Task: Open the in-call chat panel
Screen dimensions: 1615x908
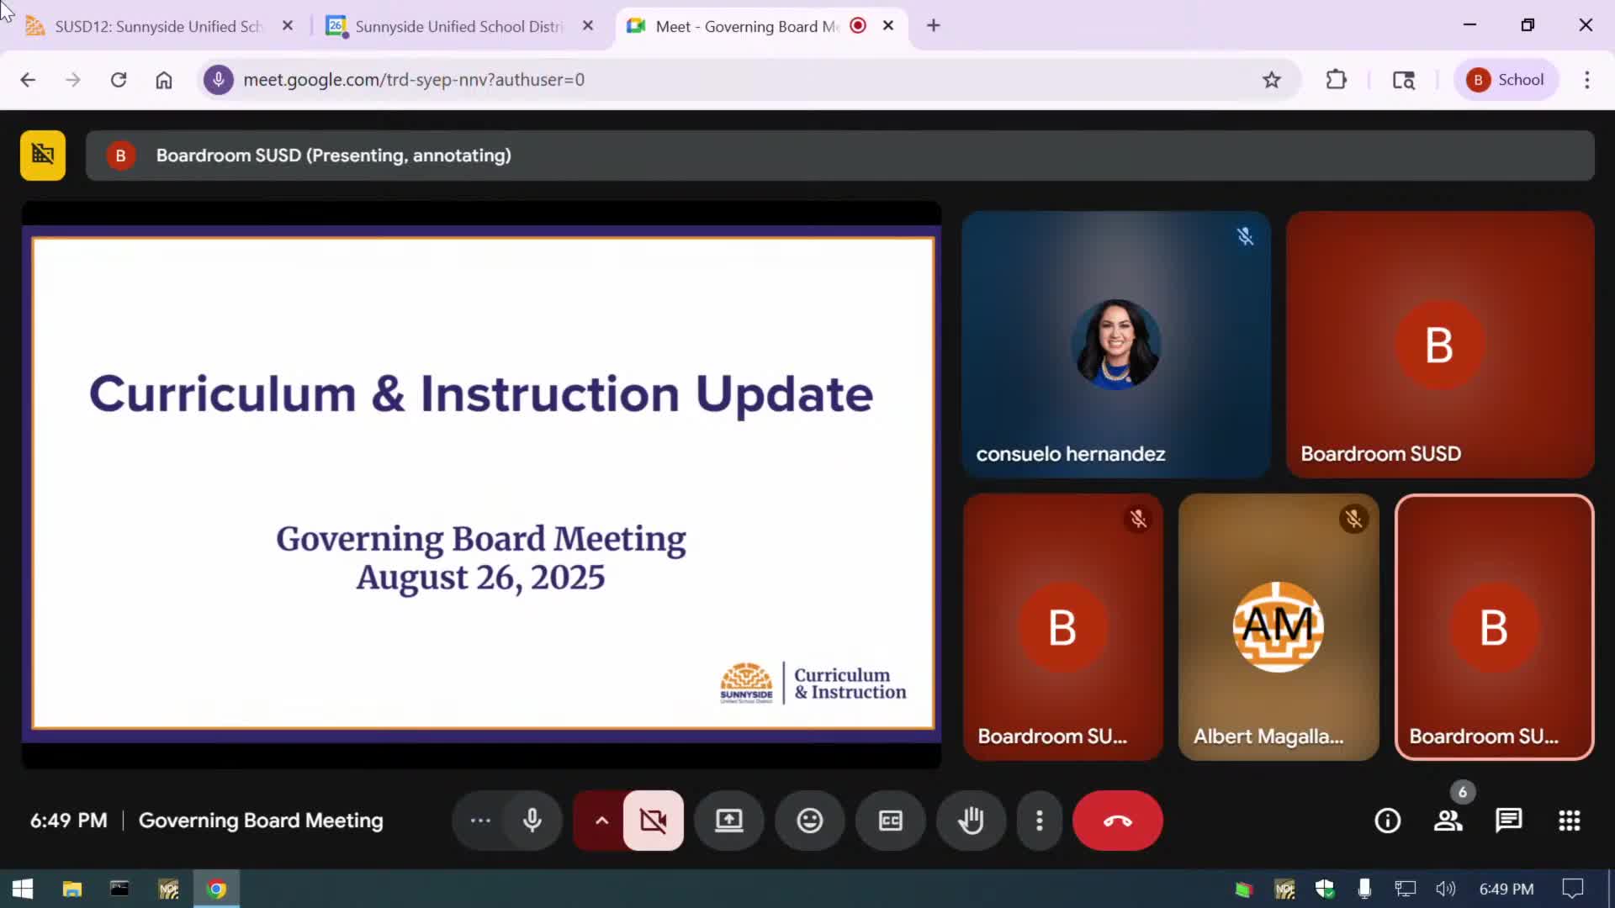Action: [1508, 821]
